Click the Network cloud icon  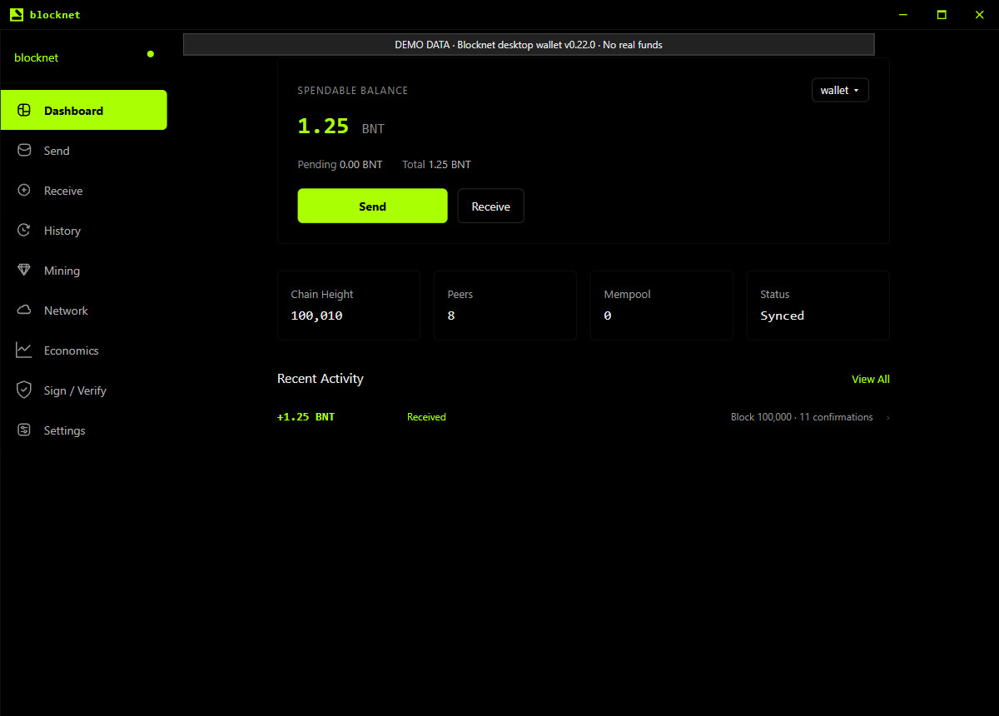click(x=24, y=311)
